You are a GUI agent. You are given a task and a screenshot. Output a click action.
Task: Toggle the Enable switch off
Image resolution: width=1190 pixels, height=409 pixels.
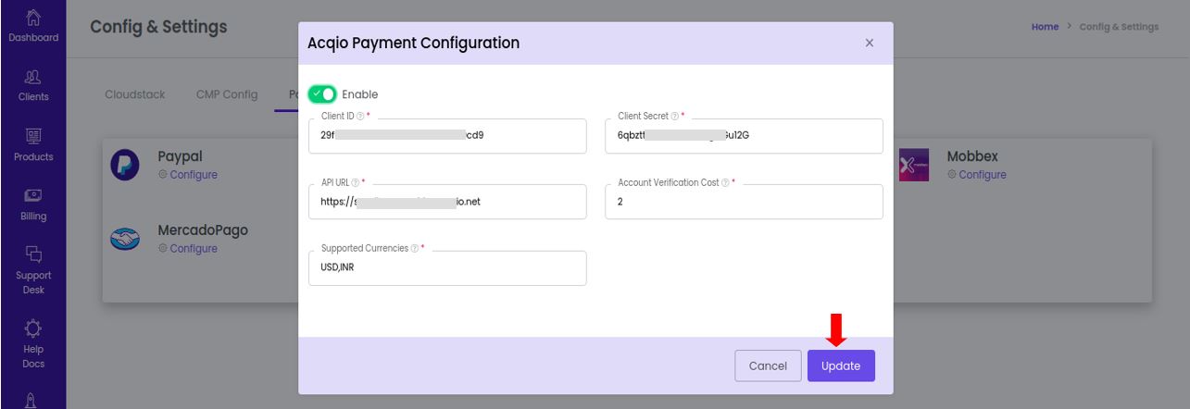click(322, 94)
